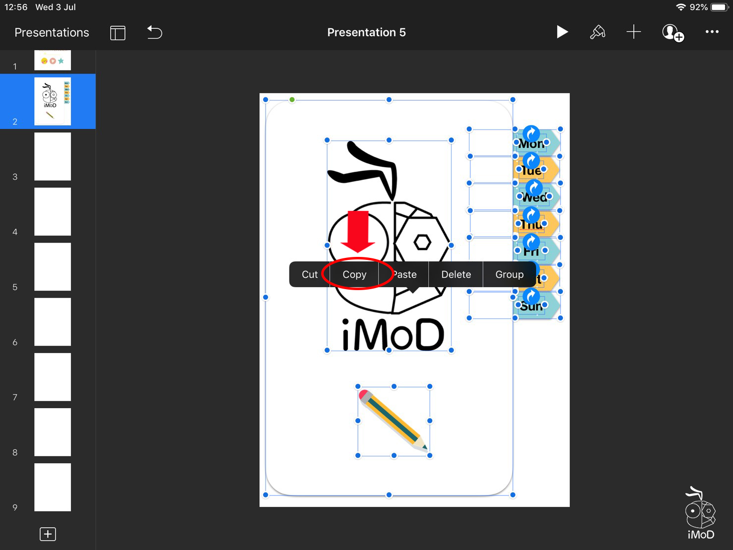Choose Cut from the context menu

[309, 274]
